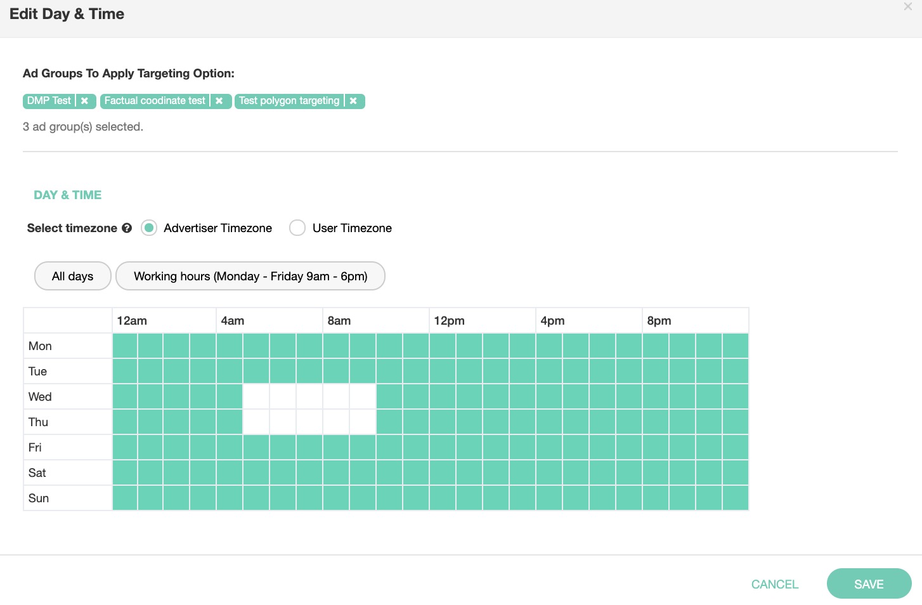Apply the Working hours Monday-Friday preset
Screen dimensions: 922x605
[x=250, y=276]
